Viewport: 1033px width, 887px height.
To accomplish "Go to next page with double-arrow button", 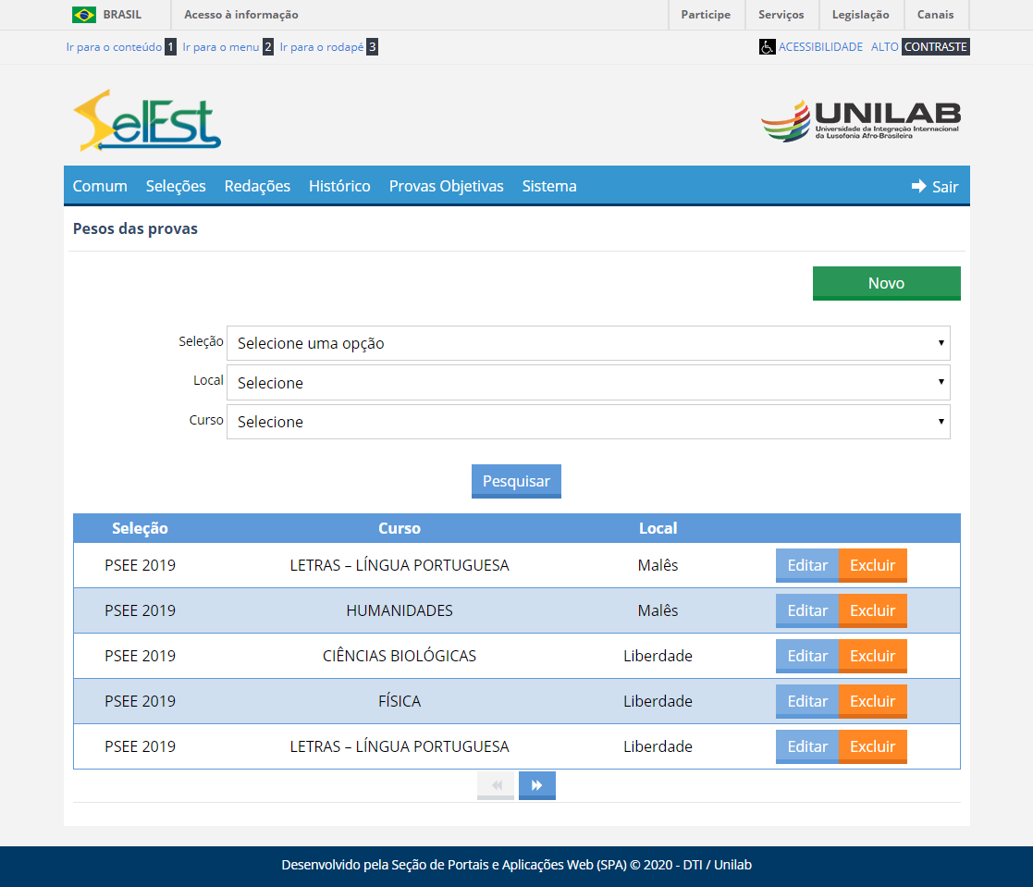I will pyautogui.click(x=536, y=785).
